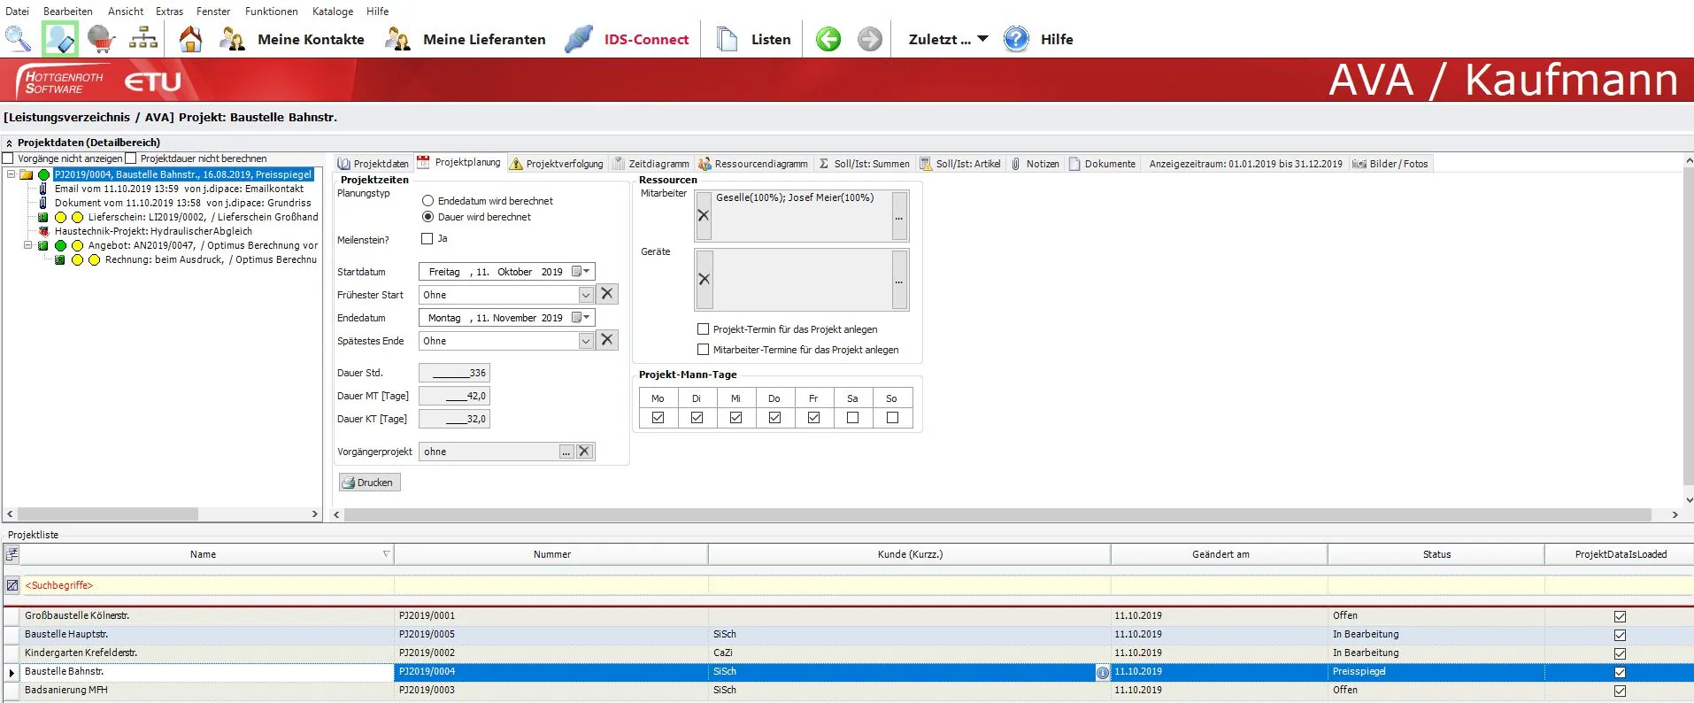This screenshot has height=703, width=1694.
Task: Clear the Frühester Start field with X
Action: coord(607,294)
